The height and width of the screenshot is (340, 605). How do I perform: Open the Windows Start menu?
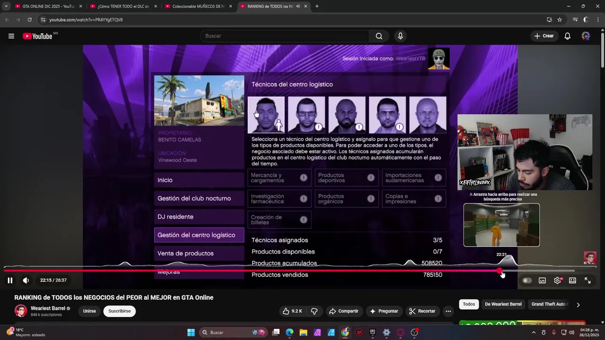[191, 332]
